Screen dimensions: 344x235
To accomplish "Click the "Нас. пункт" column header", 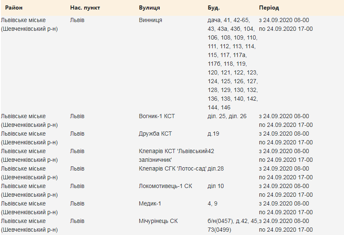I will click(x=85, y=8).
